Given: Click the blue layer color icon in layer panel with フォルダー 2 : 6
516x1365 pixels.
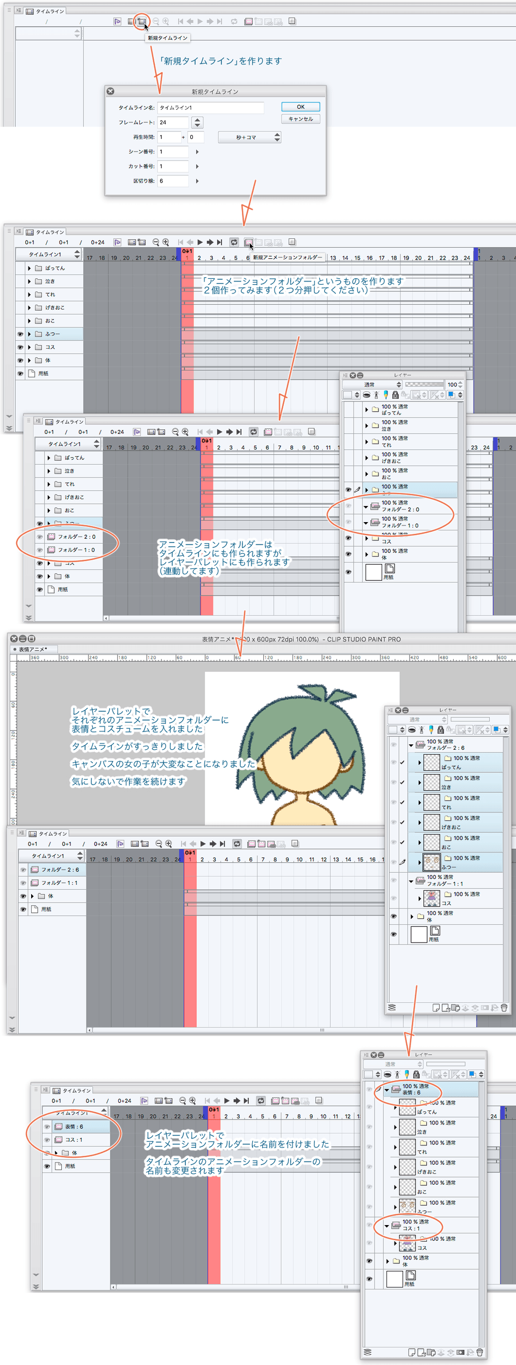Looking at the screenshot, I should [x=497, y=730].
